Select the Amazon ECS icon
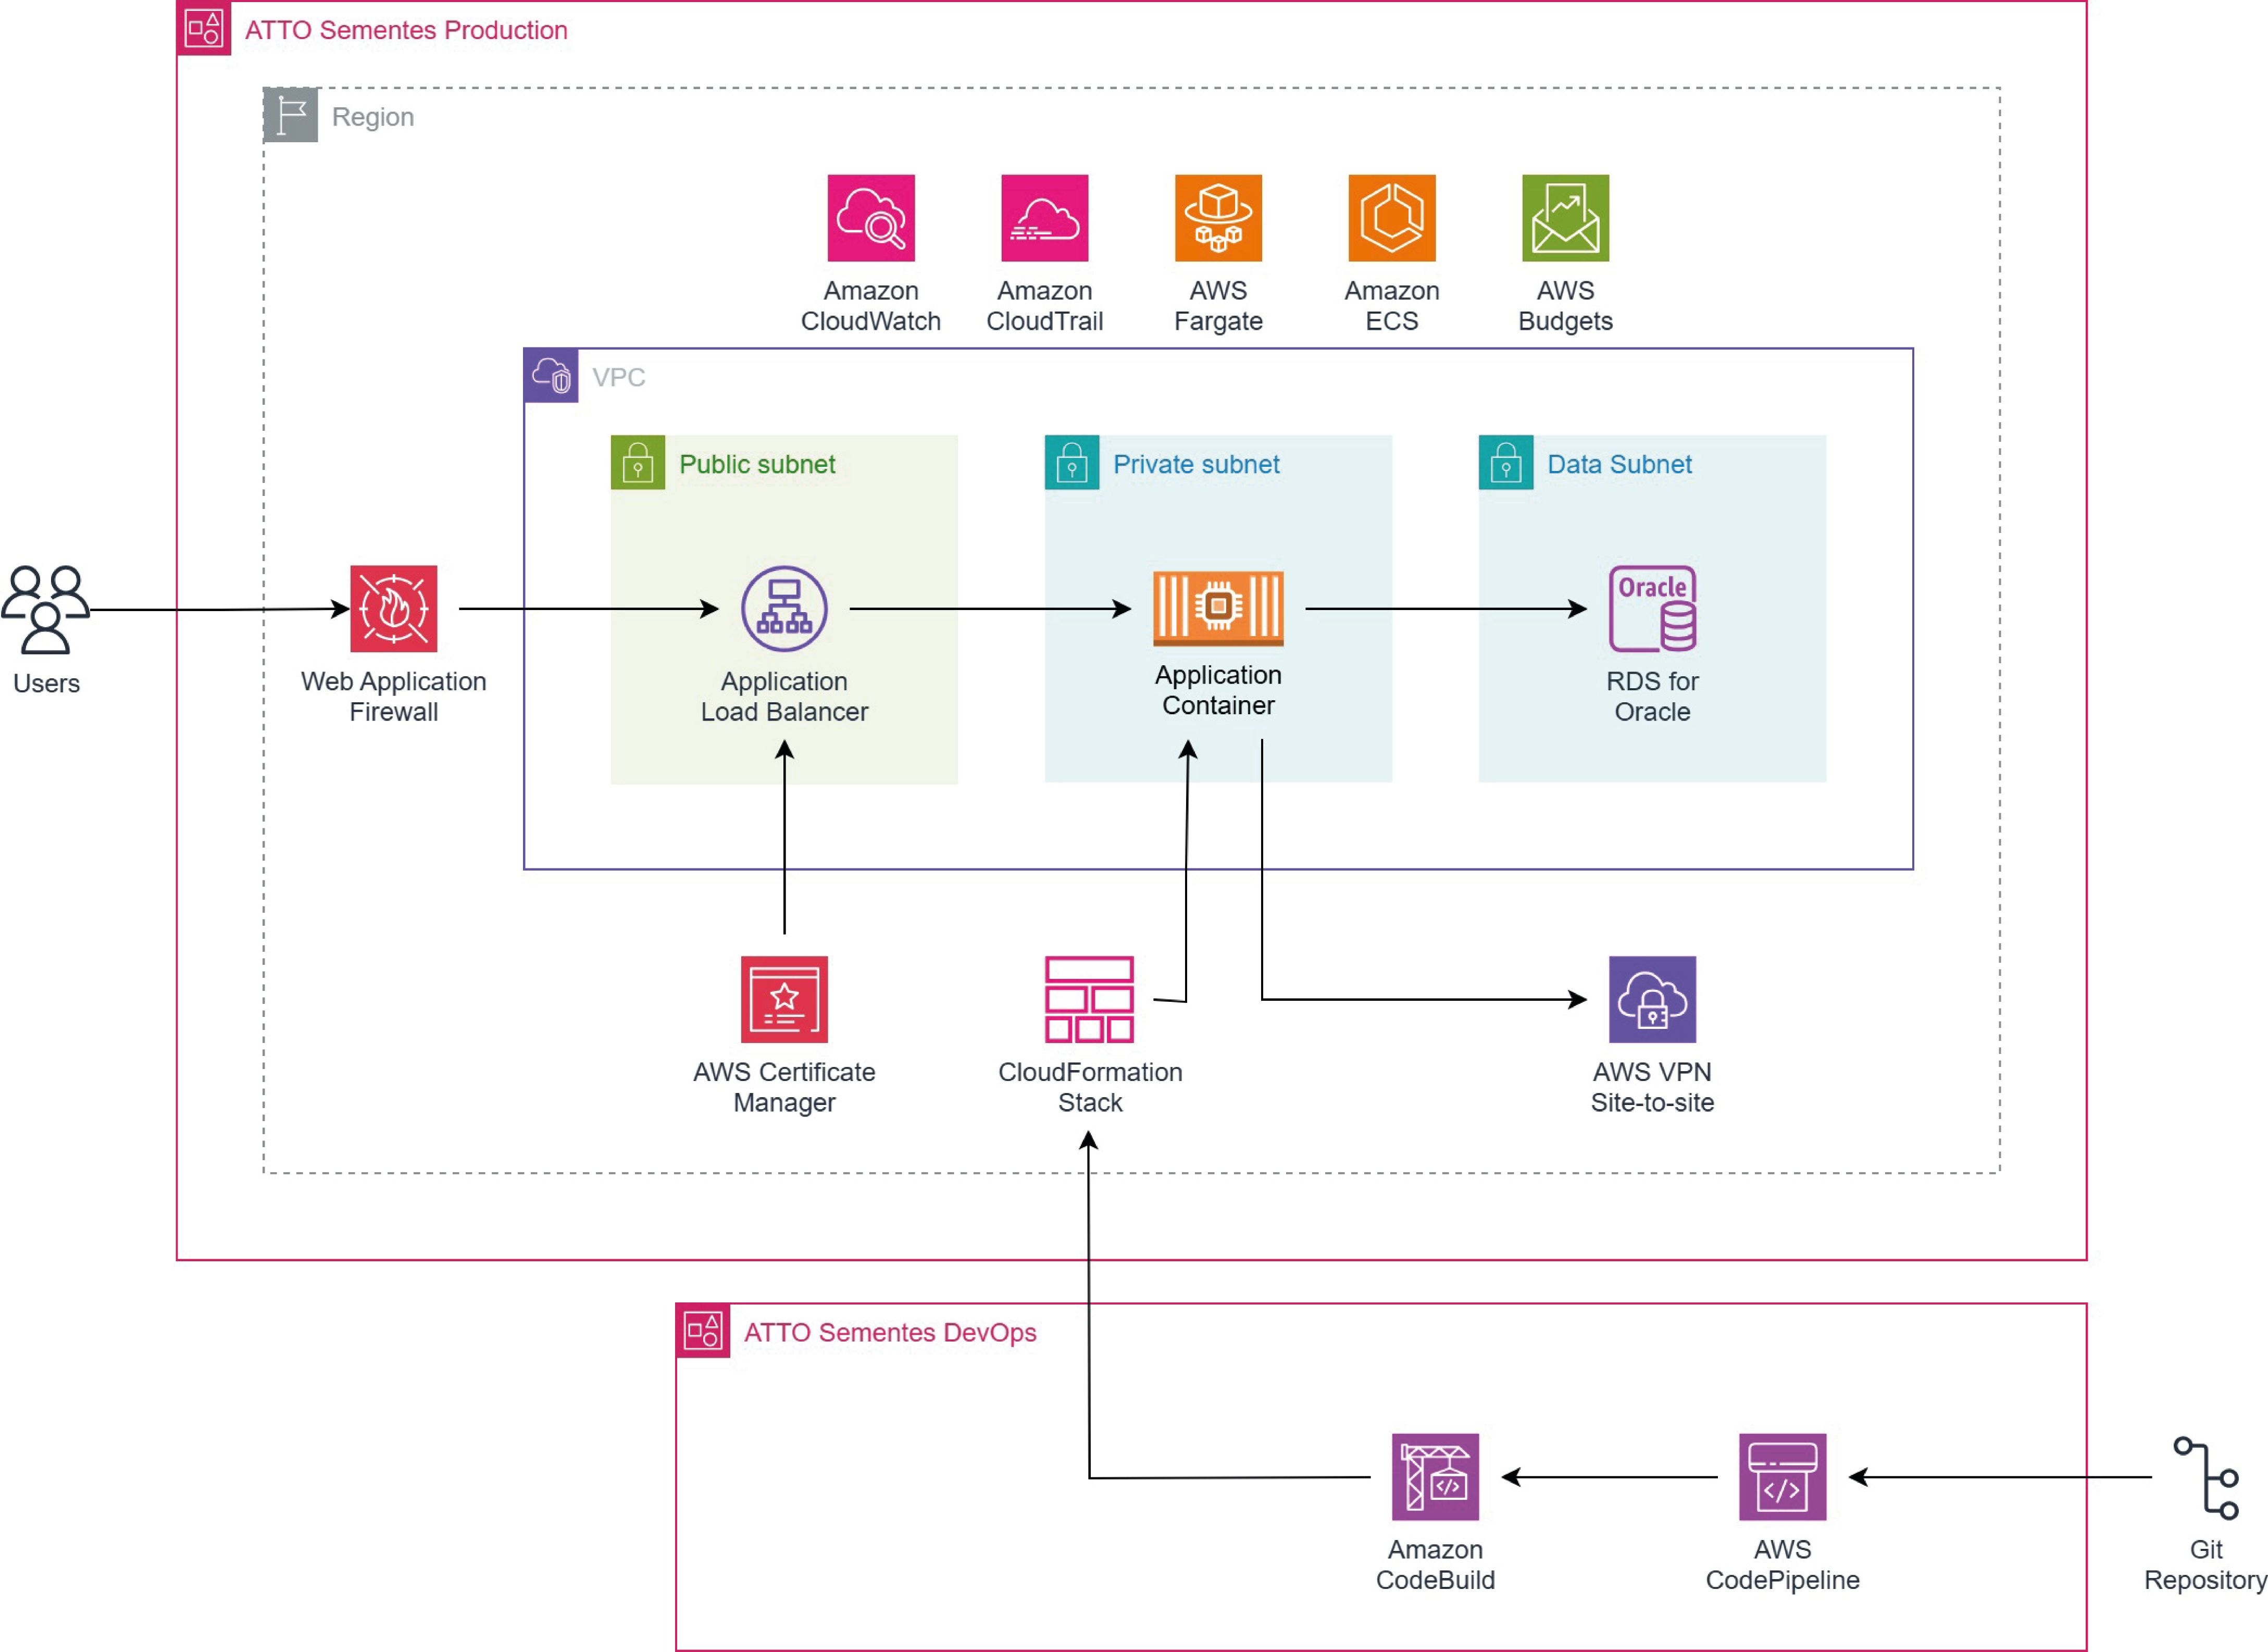The width and height of the screenshot is (2268, 1652). (x=1391, y=218)
